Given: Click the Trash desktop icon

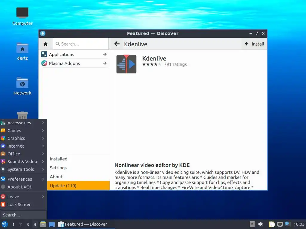Looking at the screenshot, I should pyautogui.click(x=22, y=115).
